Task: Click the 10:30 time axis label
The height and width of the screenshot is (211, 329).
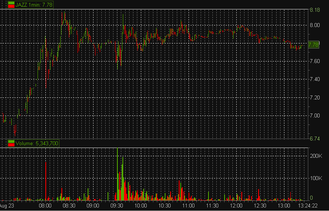Action: (165, 206)
